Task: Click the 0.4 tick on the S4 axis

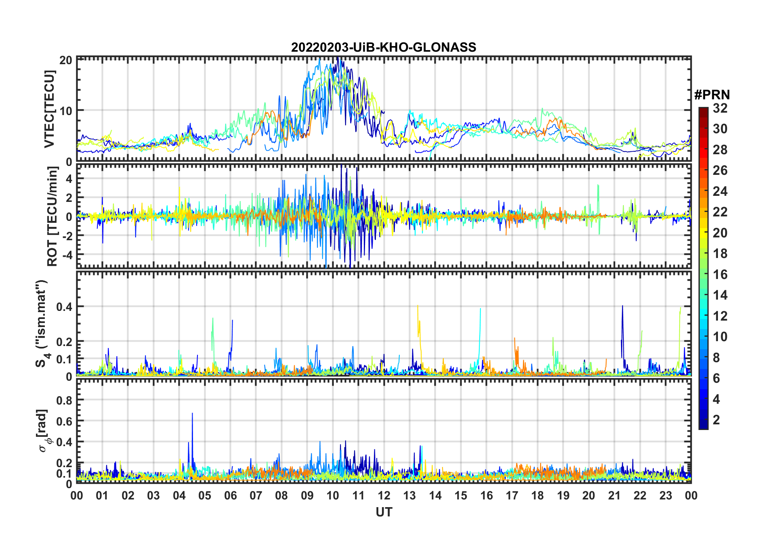Action: 64,307
